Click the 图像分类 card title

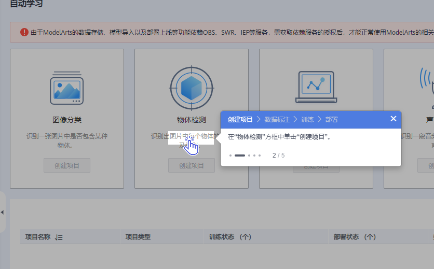(67, 120)
